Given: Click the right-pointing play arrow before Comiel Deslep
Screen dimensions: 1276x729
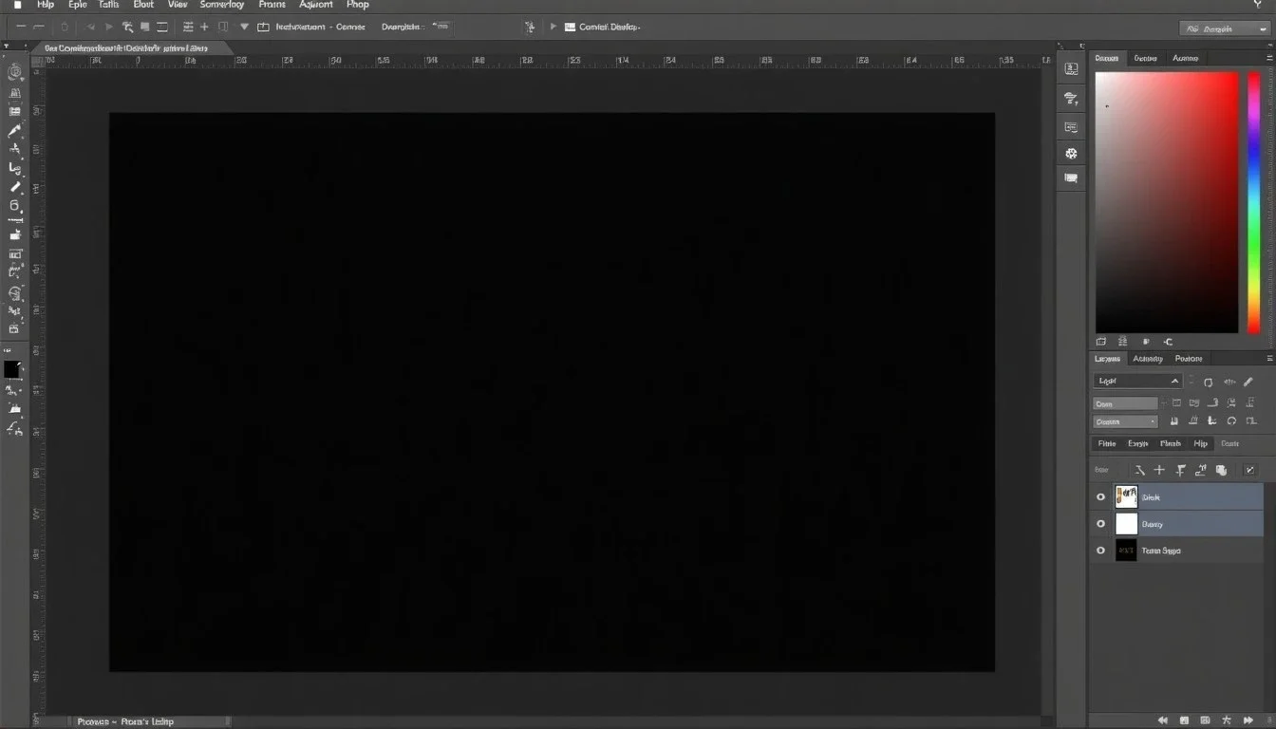Looking at the screenshot, I should [553, 28].
